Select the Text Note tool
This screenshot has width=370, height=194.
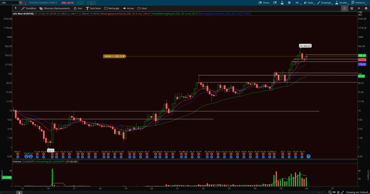pos(93,8)
